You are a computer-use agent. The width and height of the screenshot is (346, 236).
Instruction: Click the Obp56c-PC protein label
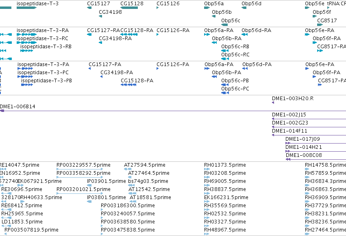(235, 89)
